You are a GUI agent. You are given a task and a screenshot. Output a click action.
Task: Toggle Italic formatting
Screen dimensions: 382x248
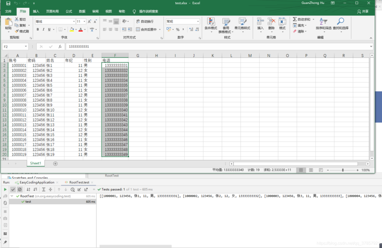click(x=44, y=29)
